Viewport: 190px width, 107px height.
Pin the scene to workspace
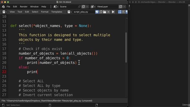point(79,7)
